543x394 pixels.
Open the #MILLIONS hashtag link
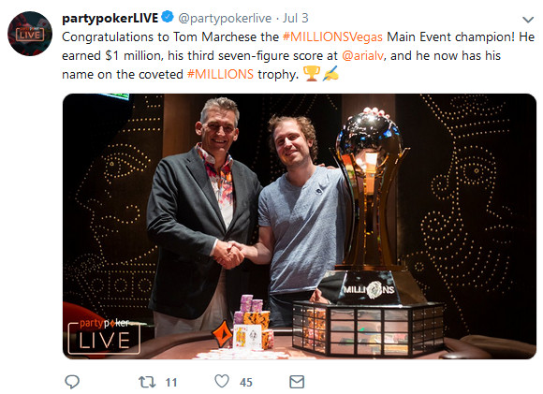(220, 75)
